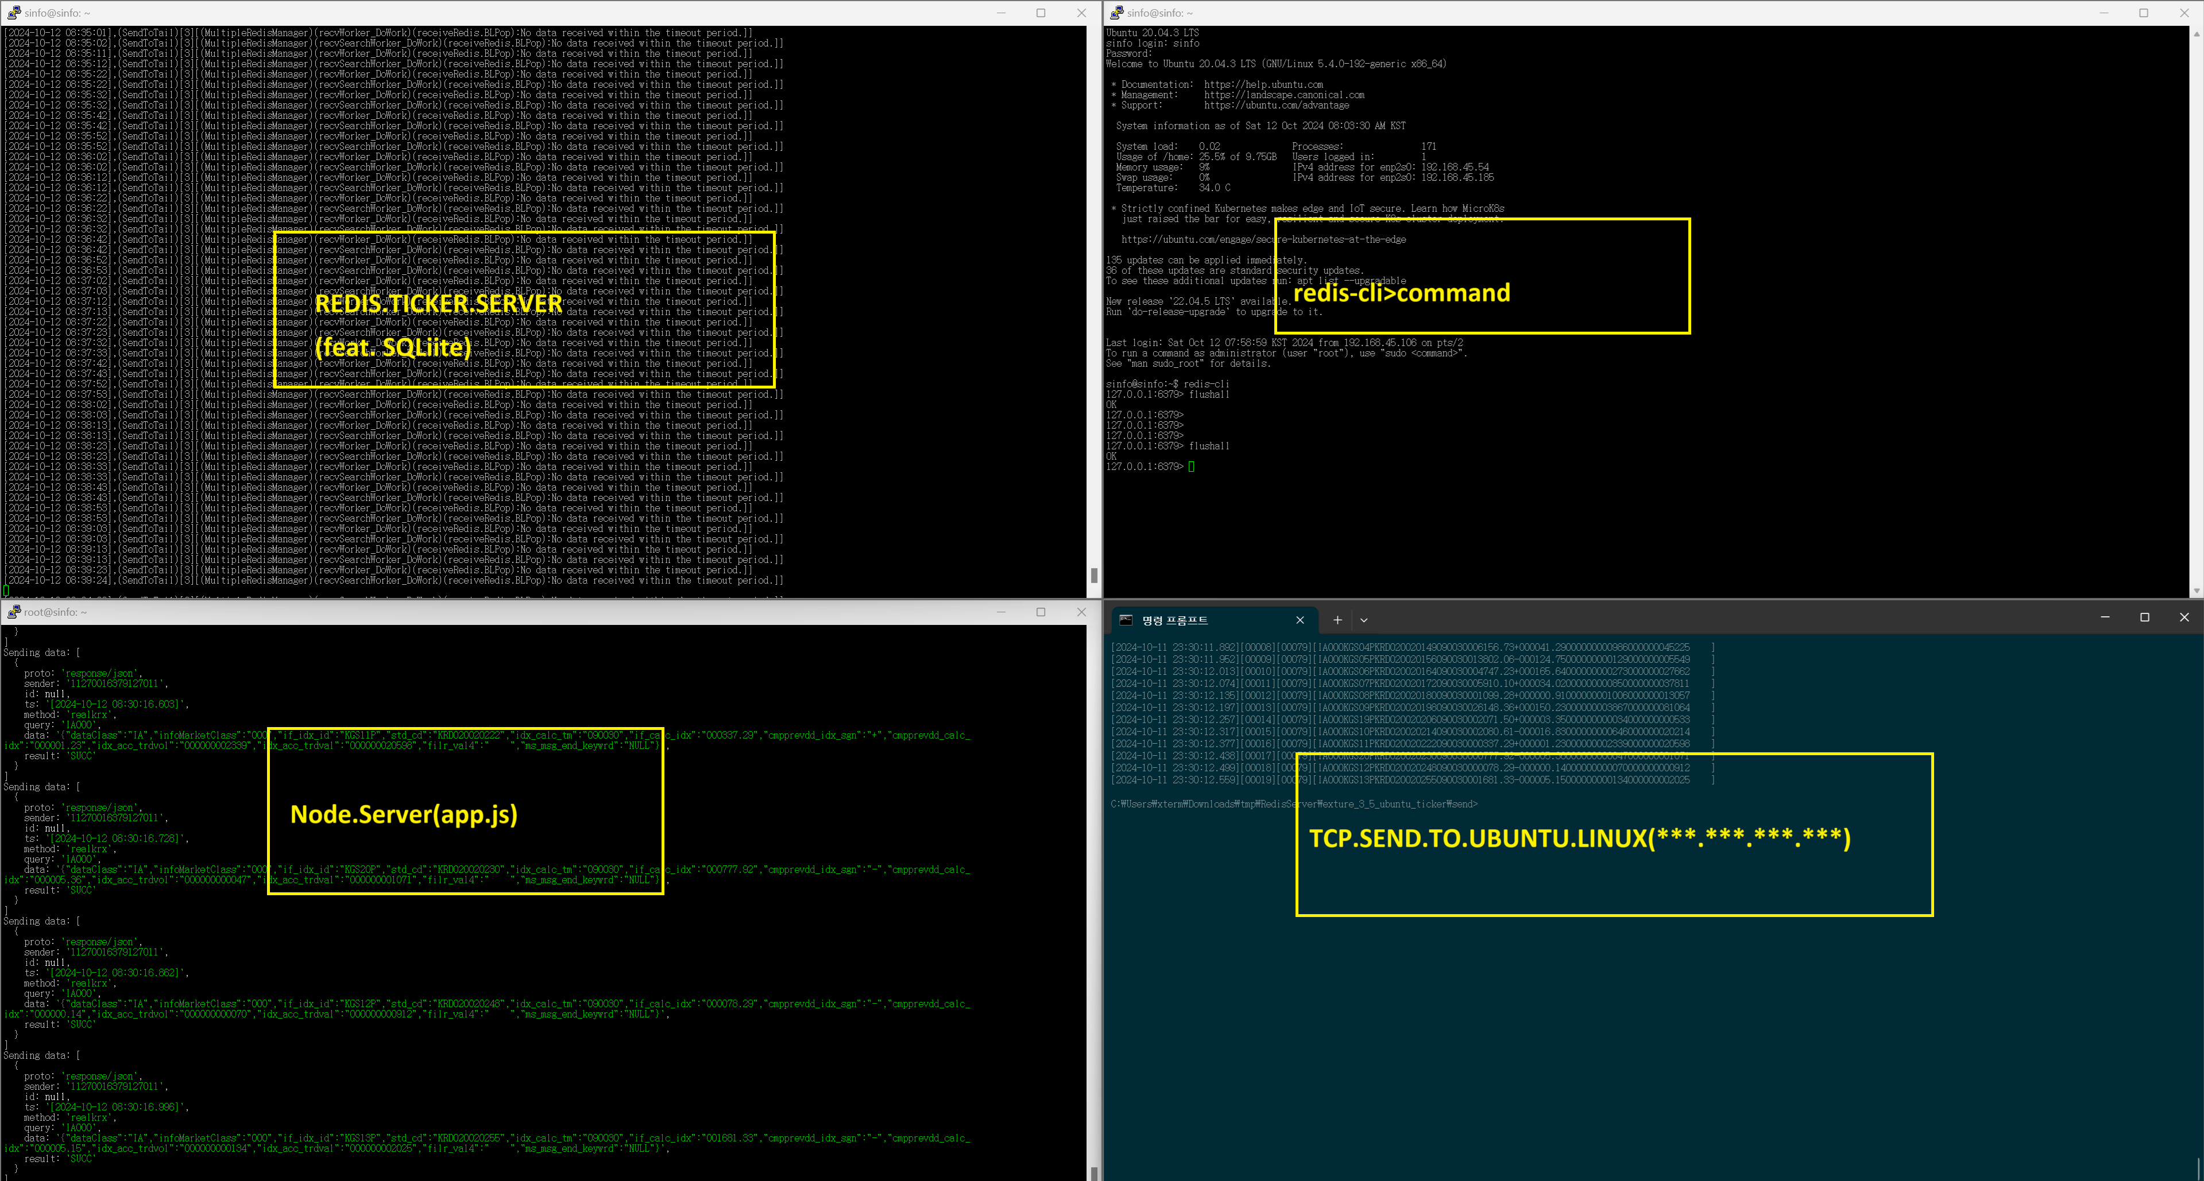The image size is (2204, 1181).
Task: Close the root@sinfo PuTTY window
Action: pyautogui.click(x=1081, y=612)
